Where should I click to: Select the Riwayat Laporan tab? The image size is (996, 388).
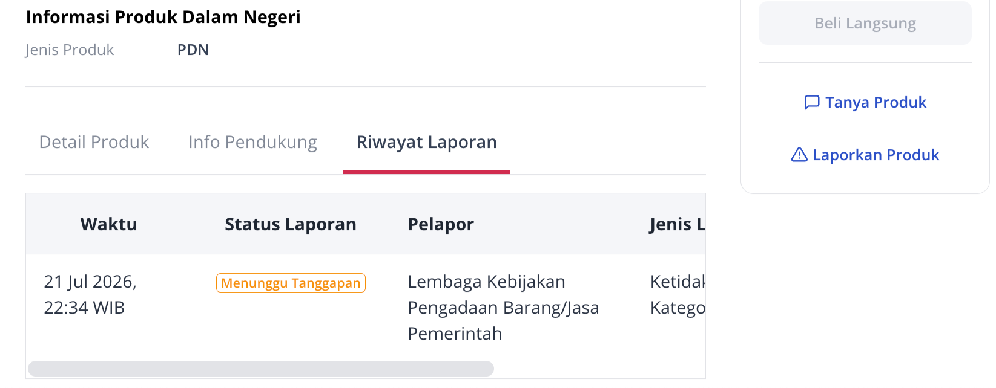427,142
